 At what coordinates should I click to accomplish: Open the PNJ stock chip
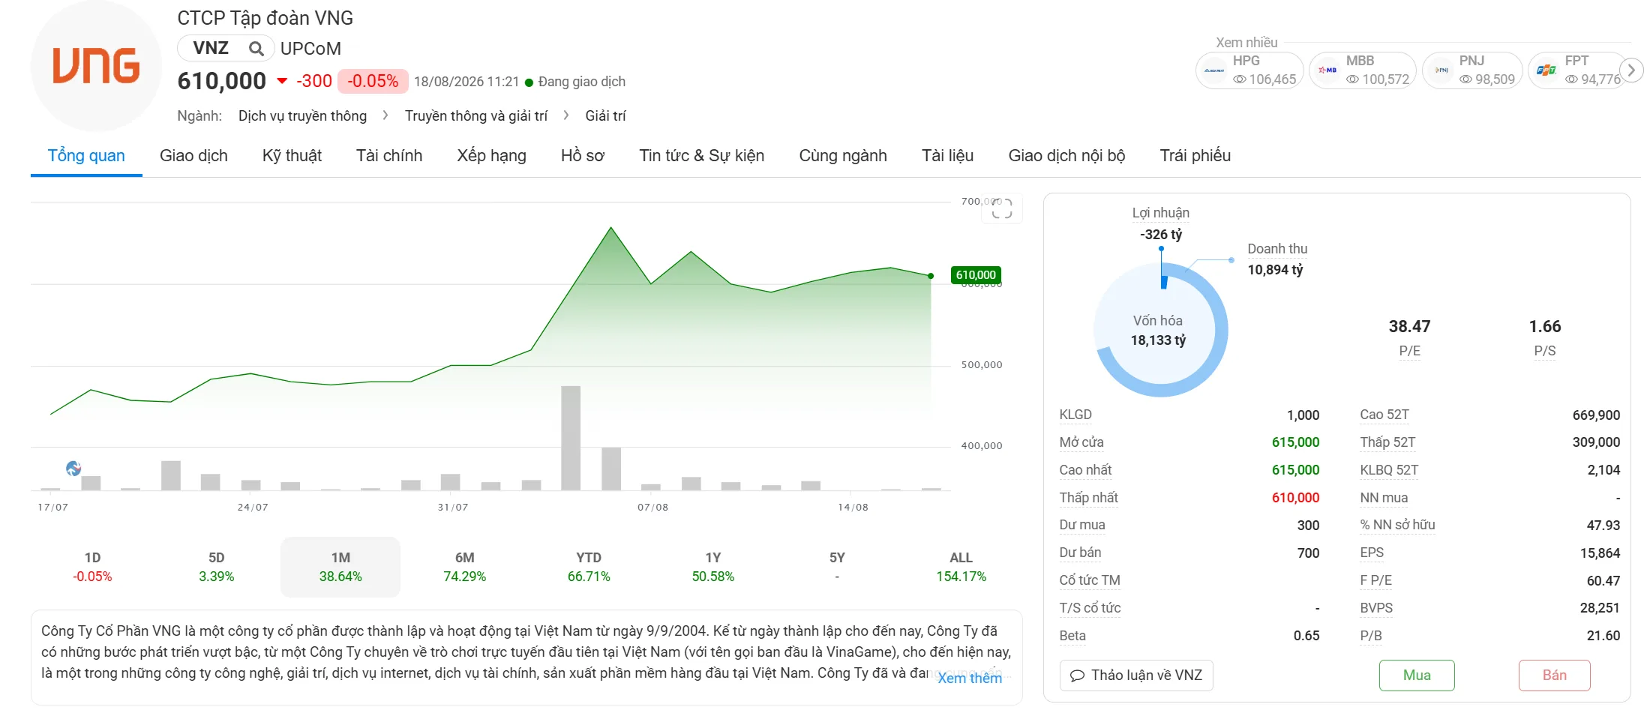[1472, 70]
